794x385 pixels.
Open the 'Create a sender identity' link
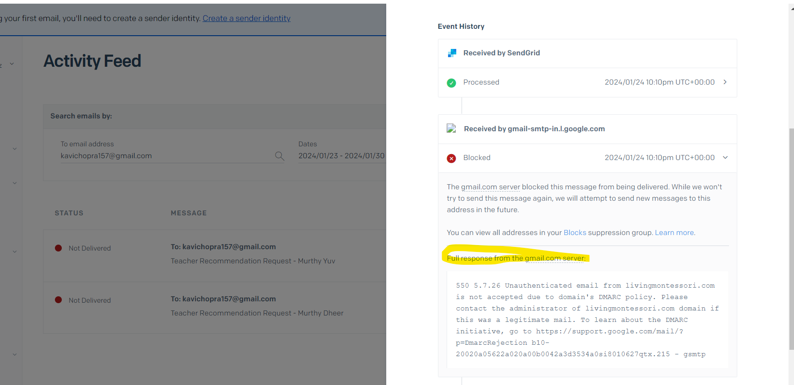click(x=247, y=18)
